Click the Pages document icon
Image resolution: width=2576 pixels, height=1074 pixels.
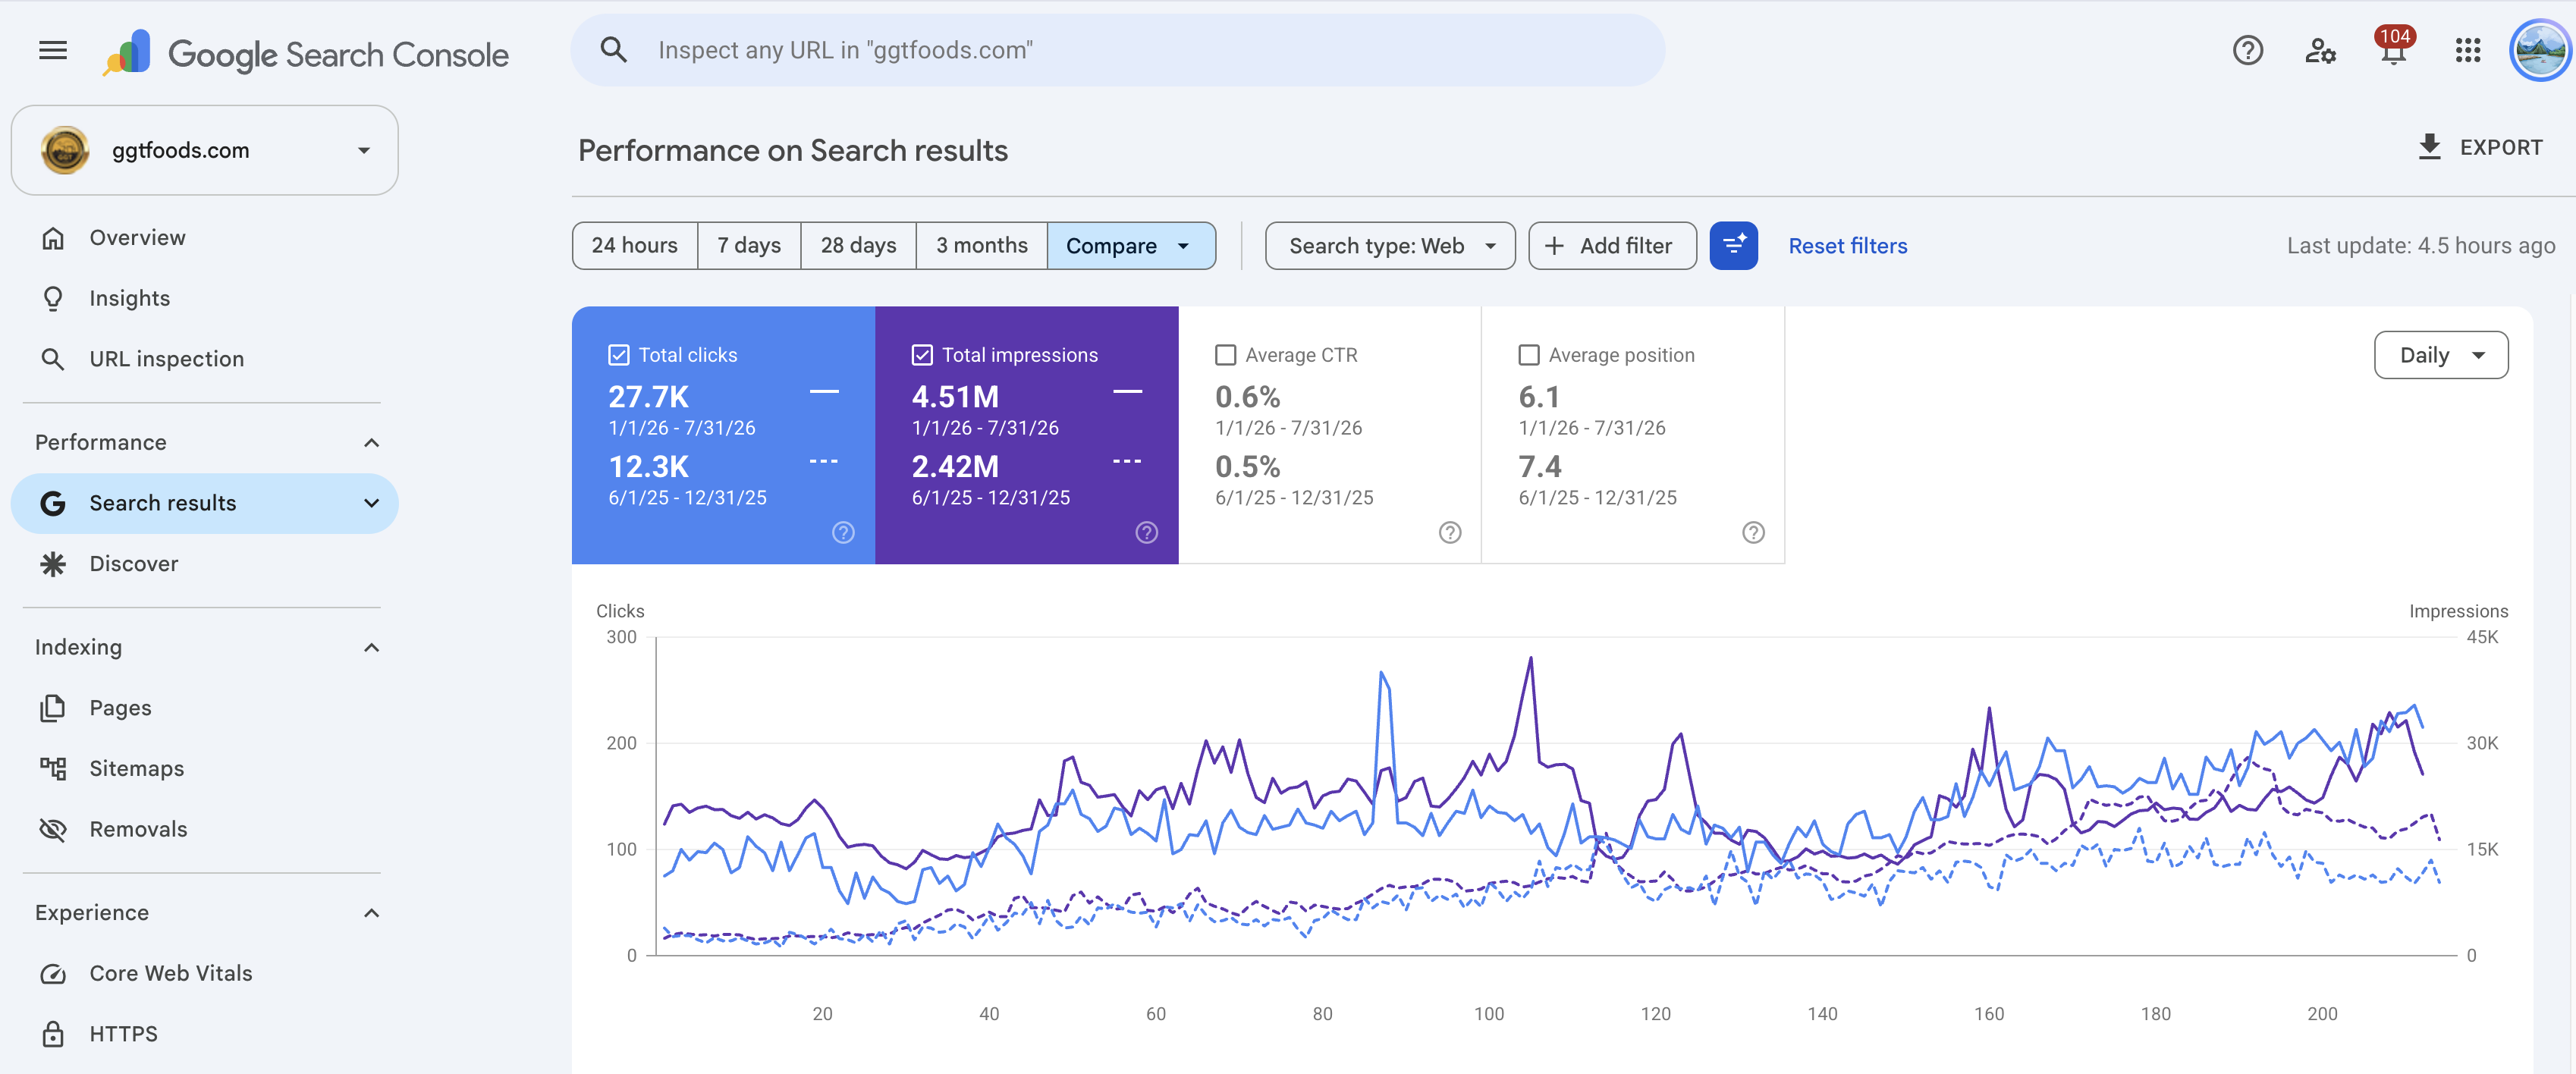click(x=53, y=708)
